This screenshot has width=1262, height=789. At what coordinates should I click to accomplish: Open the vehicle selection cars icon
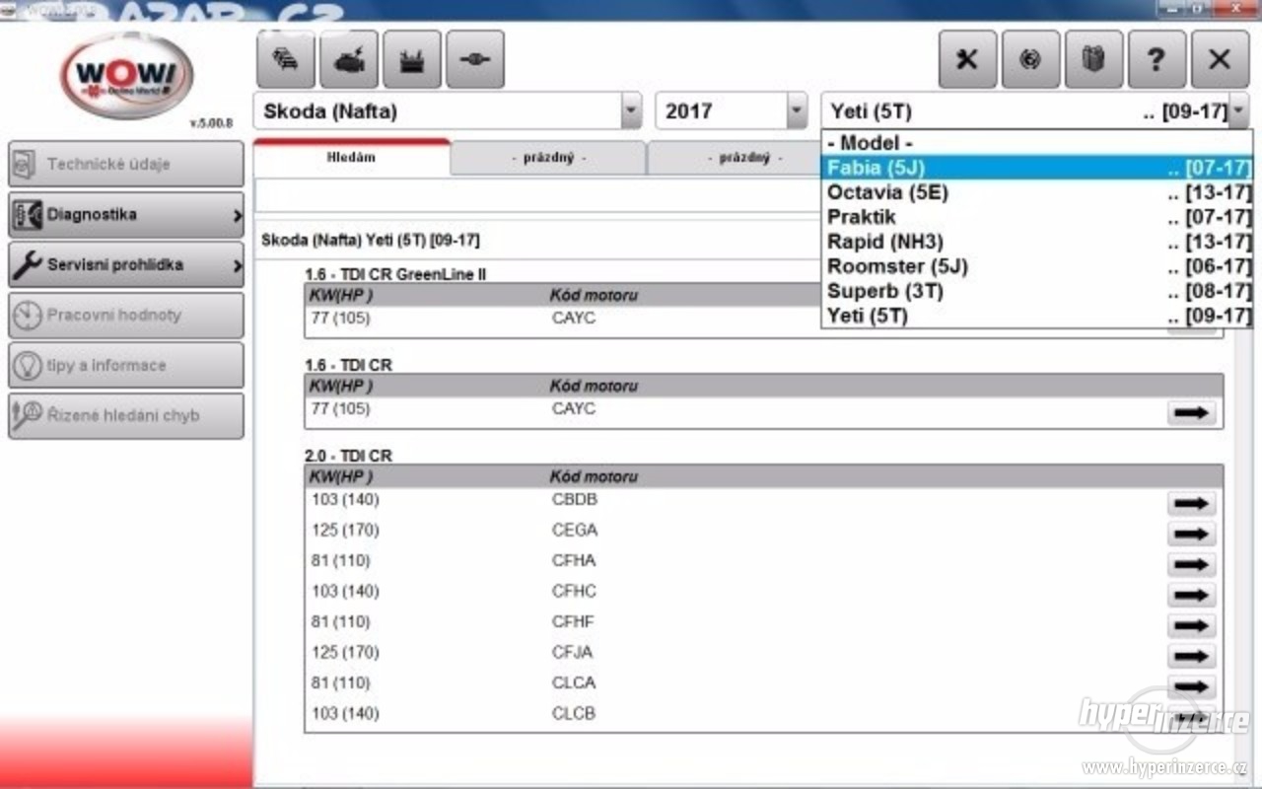click(x=286, y=59)
